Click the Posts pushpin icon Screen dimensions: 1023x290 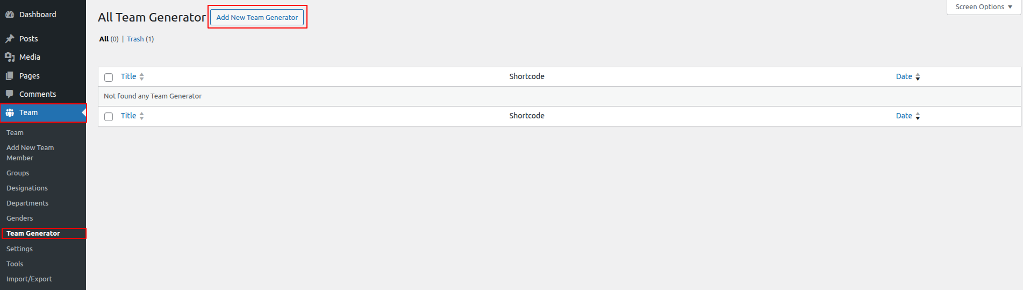(10, 39)
